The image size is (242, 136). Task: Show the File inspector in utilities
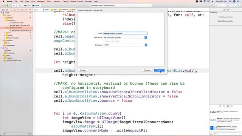(224, 9)
